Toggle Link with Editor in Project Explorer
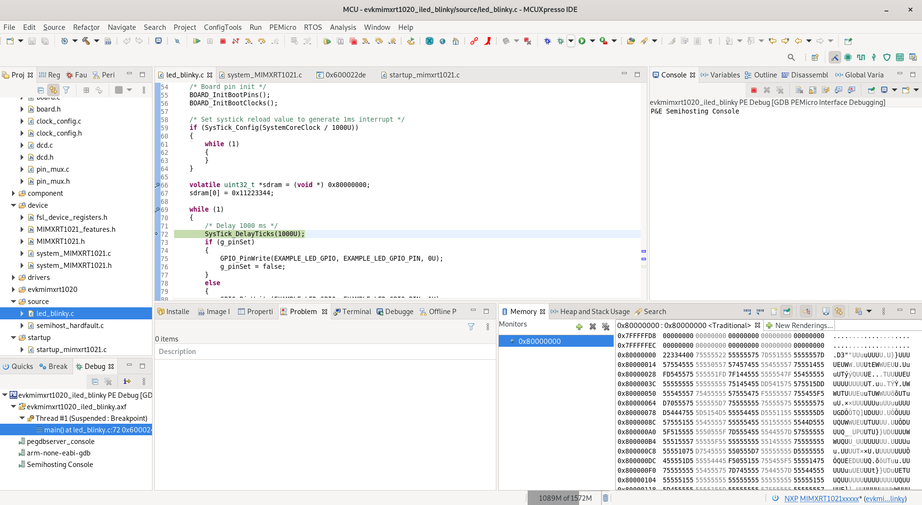Viewport: 922px width, 505px height. click(53, 90)
